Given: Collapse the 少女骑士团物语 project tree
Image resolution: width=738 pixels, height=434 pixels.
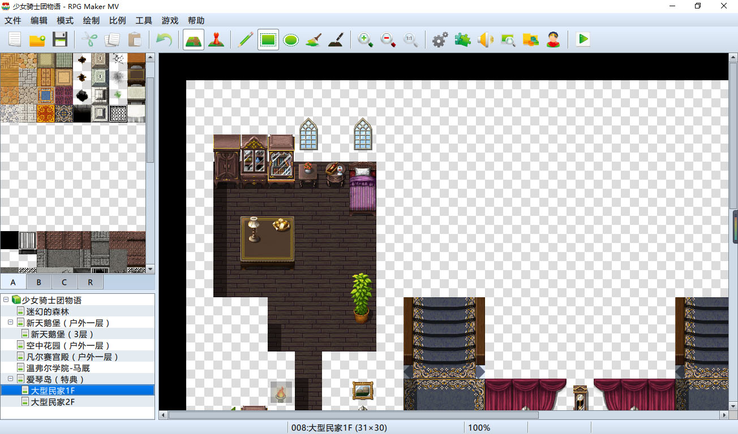Looking at the screenshot, I should pyautogui.click(x=6, y=300).
